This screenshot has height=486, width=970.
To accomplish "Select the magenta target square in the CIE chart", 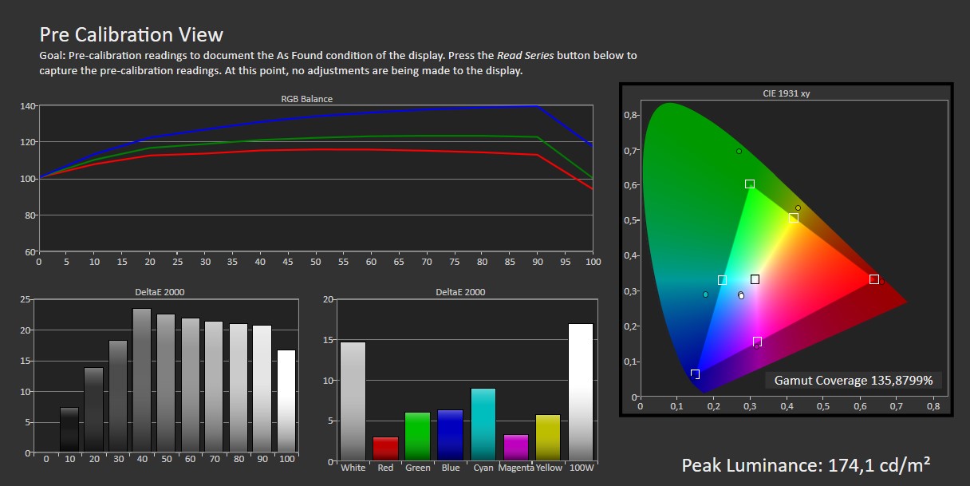I will coord(757,342).
